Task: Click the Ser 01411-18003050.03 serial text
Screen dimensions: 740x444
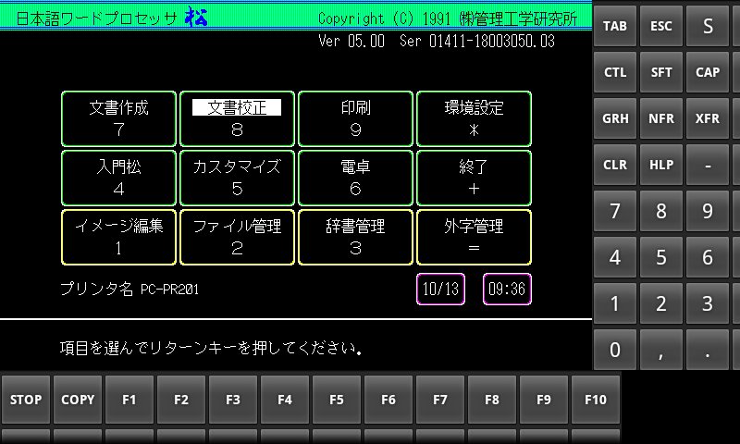Action: coord(477,41)
